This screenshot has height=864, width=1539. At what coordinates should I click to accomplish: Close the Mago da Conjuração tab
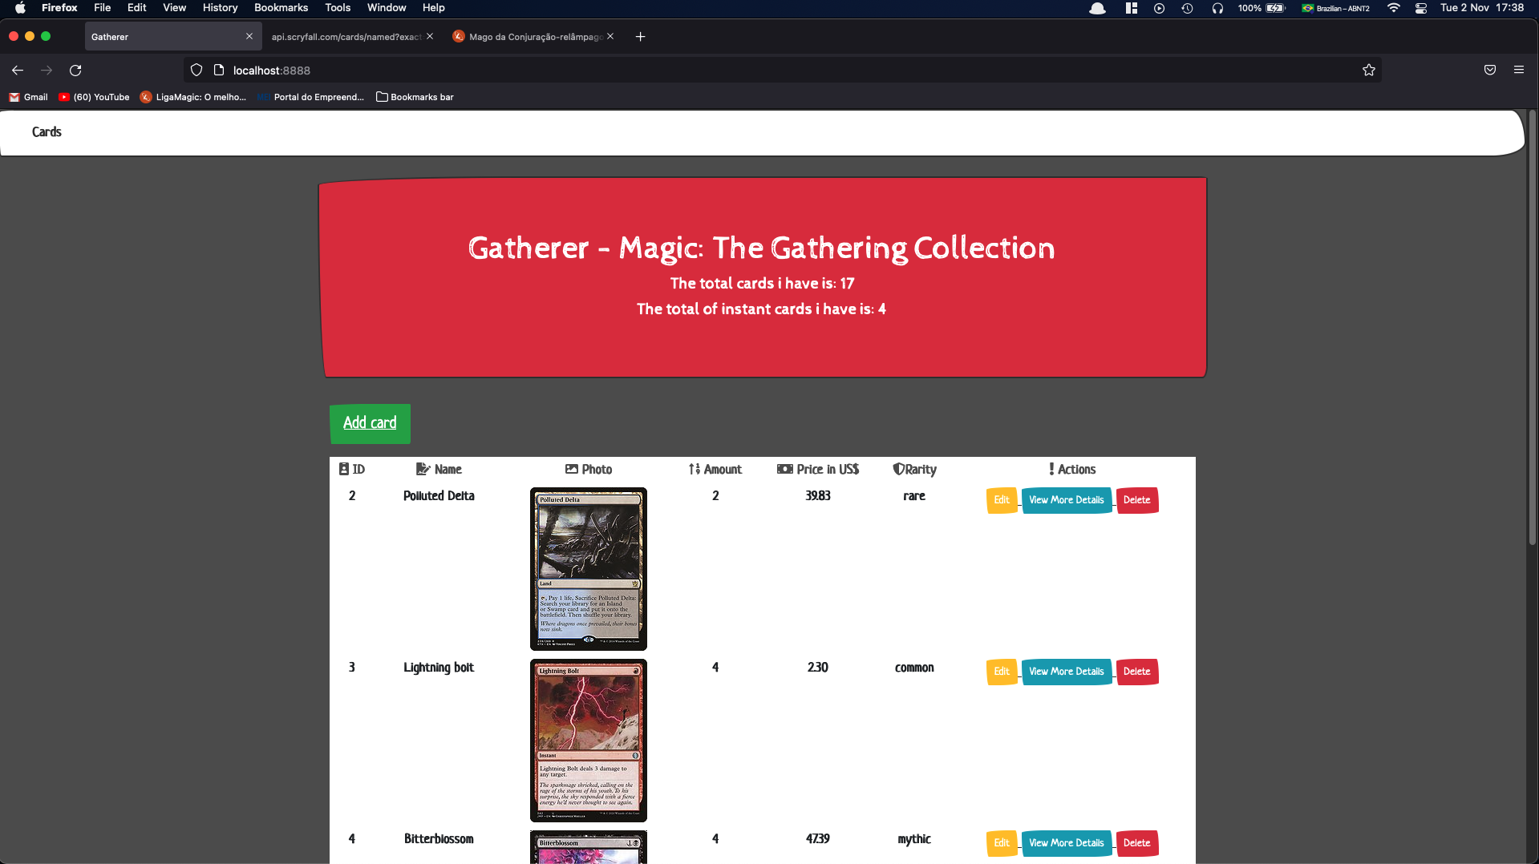point(610,37)
